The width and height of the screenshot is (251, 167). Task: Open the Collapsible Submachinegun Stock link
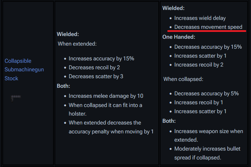pos(24,70)
